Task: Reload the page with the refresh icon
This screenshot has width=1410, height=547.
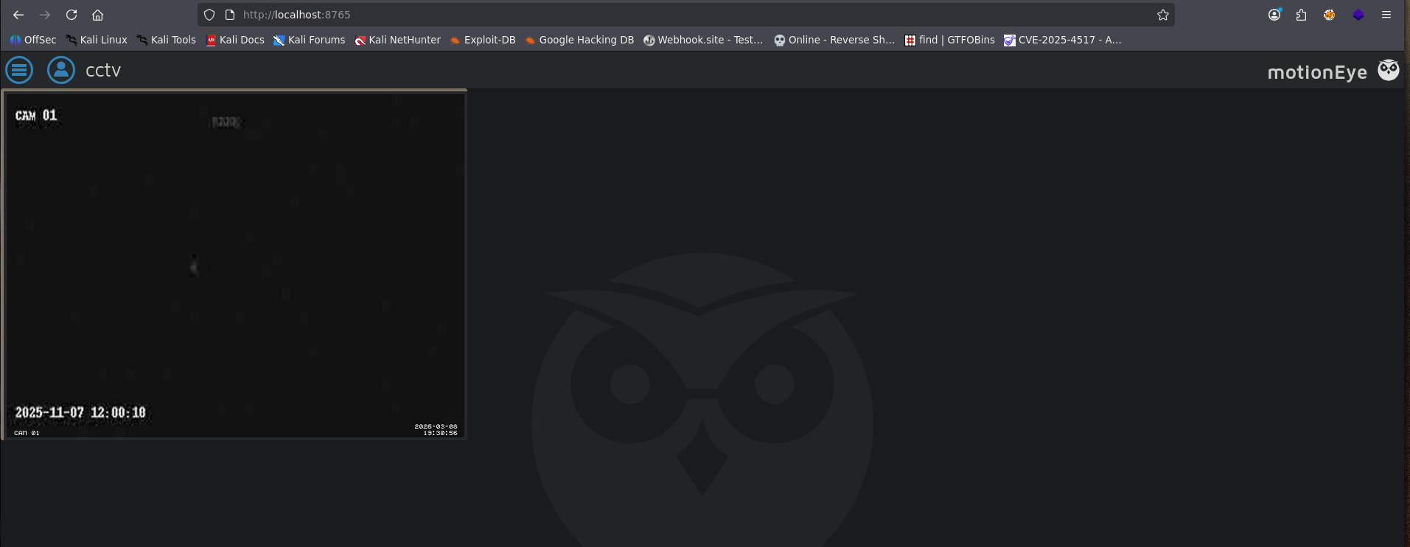Action: (x=71, y=15)
